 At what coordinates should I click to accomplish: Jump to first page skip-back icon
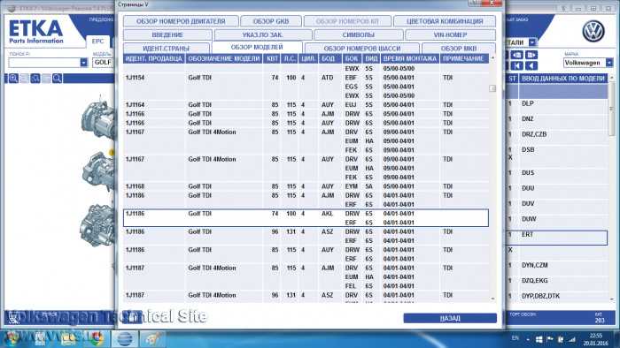516,66
